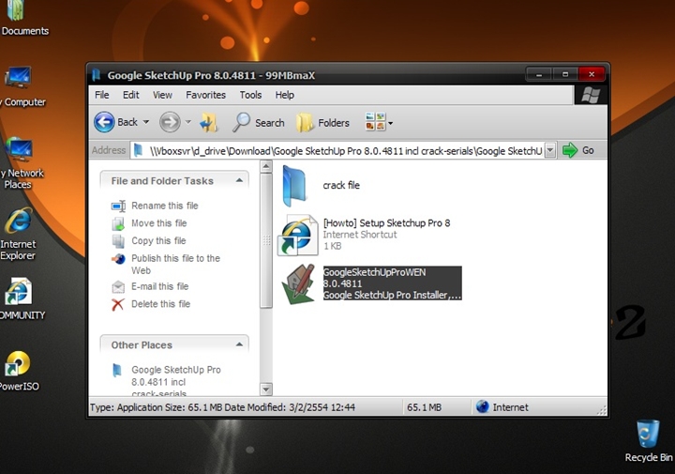Screen dimensions: 675x474
Task: Collapse the Other Places panel
Action: coord(239,344)
